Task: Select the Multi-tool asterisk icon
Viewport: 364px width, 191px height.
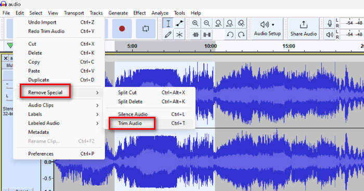Action: (x=179, y=35)
